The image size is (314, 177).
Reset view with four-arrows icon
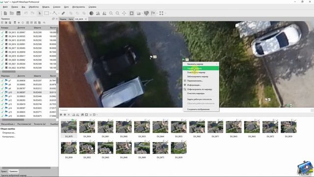(124, 13)
